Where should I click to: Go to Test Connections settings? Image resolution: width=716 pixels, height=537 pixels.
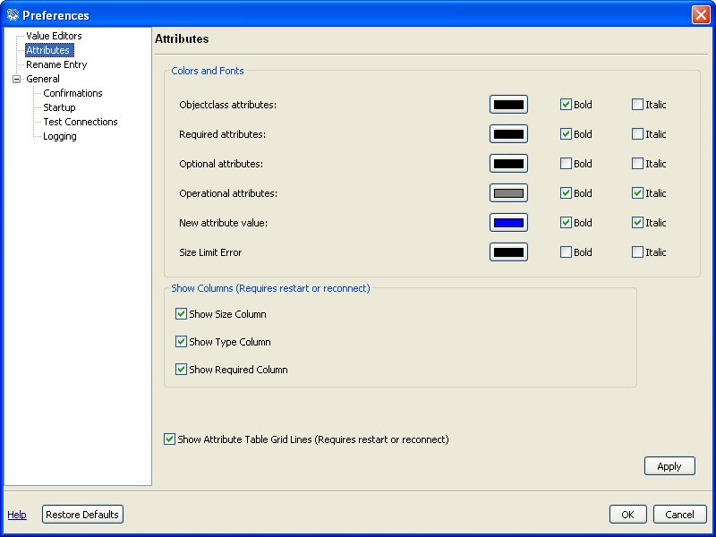(x=80, y=122)
